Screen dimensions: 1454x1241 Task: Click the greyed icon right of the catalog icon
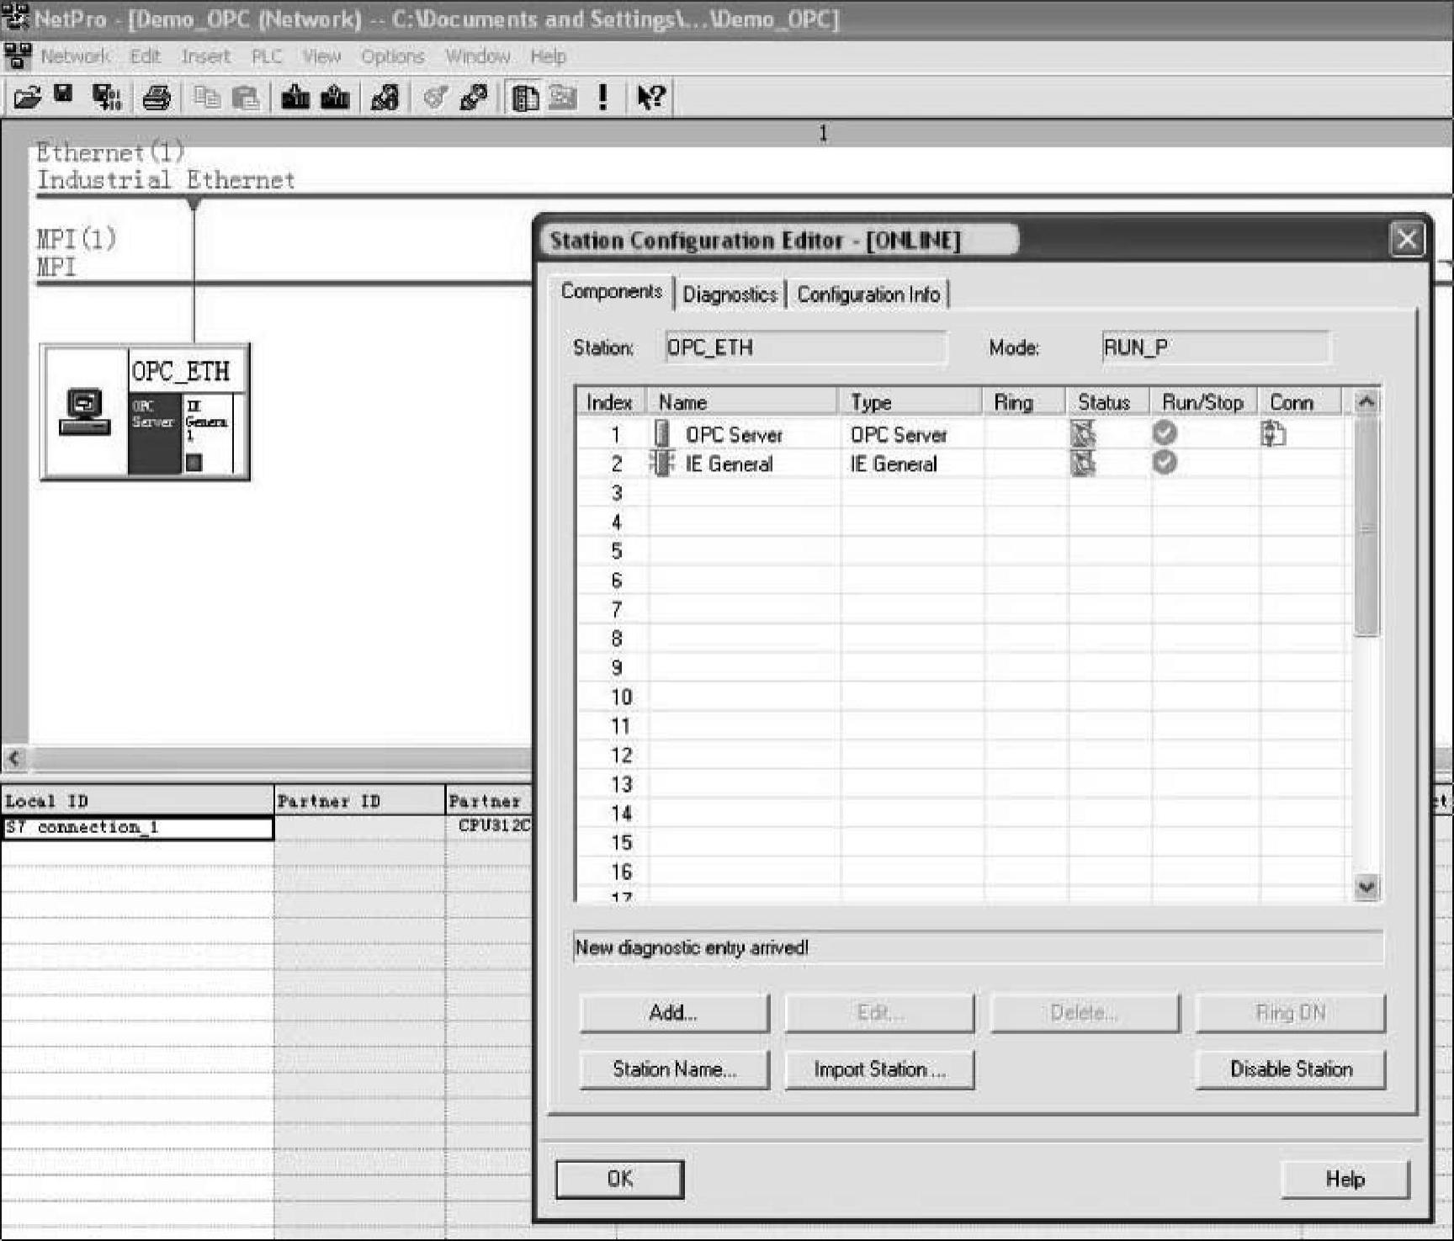click(563, 98)
